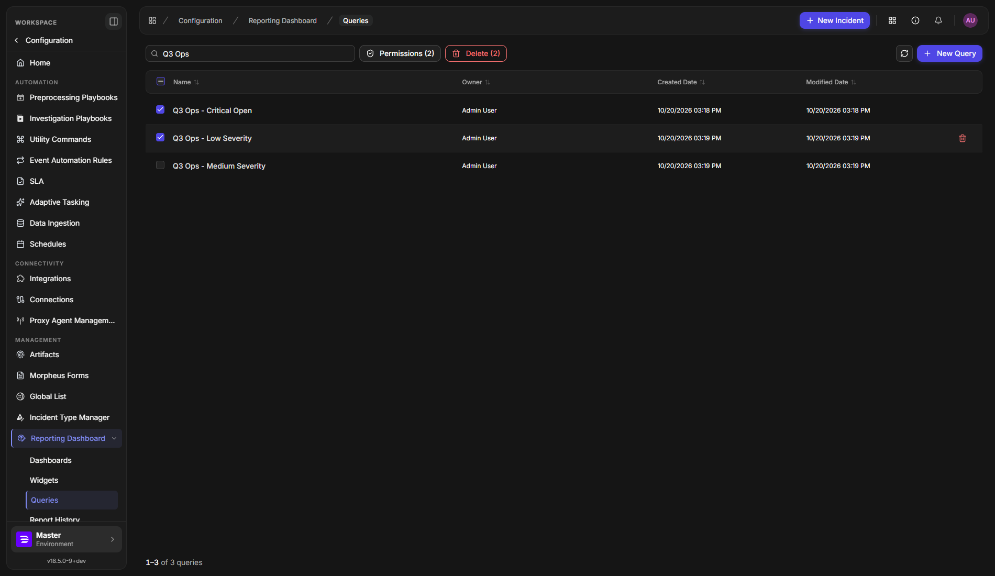The height and width of the screenshot is (576, 995).
Task: Open the notifications bell
Action: [938, 20]
